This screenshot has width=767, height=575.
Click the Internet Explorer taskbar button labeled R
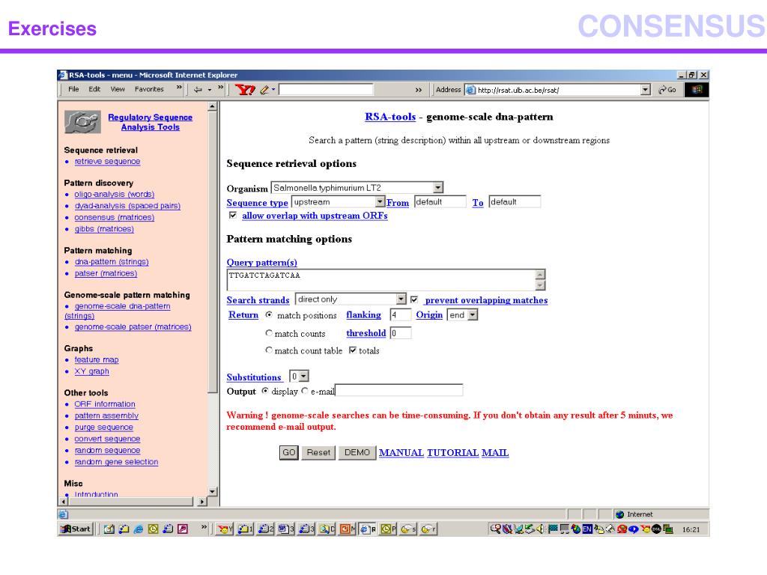pyautogui.click(x=368, y=529)
